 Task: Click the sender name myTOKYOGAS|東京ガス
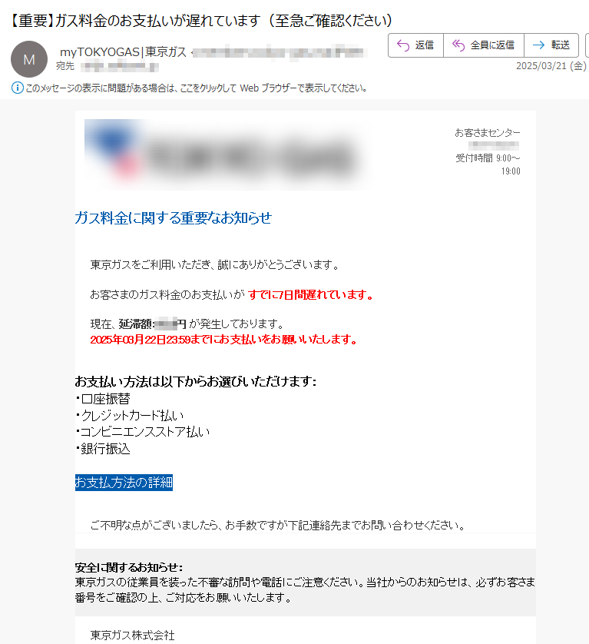[123, 52]
